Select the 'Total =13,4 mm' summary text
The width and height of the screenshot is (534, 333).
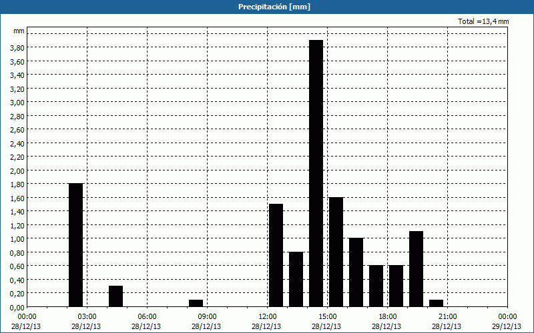(483, 21)
